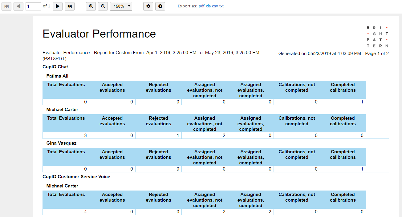The image size is (402, 217).
Task: Click the Fatima Ali evaluator name
Action: [57, 76]
